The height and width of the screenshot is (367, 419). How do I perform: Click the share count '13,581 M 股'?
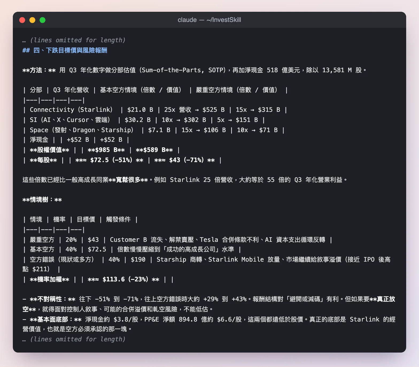(x=342, y=70)
